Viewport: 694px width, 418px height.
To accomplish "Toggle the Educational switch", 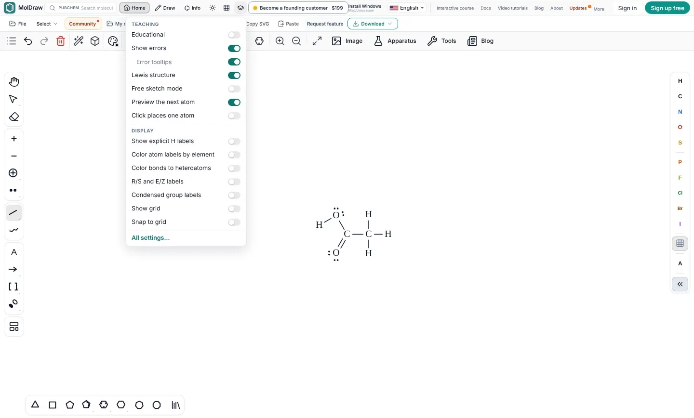I will [x=234, y=35].
